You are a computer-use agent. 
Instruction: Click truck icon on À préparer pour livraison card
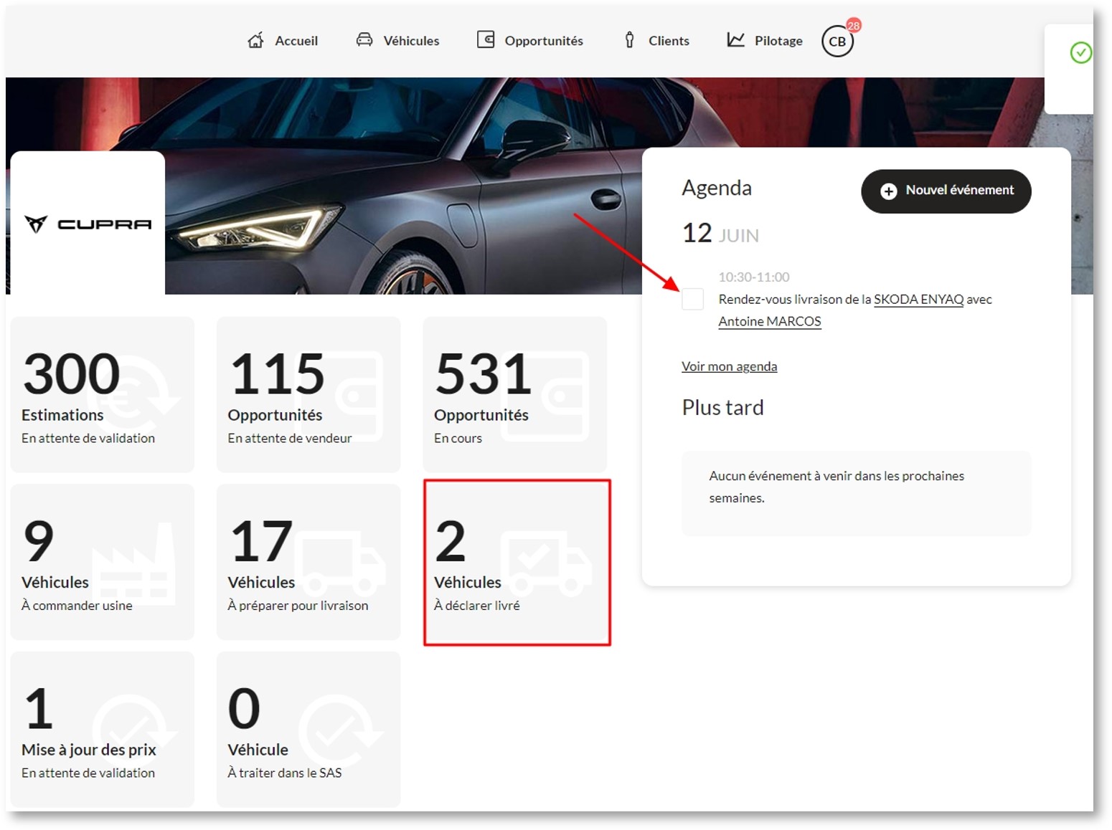342,564
